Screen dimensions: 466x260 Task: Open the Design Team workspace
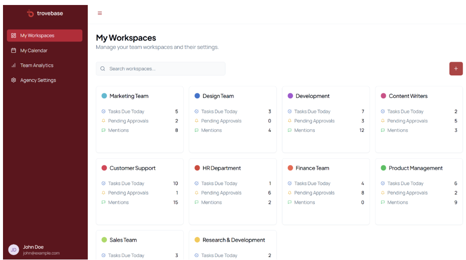233,119
